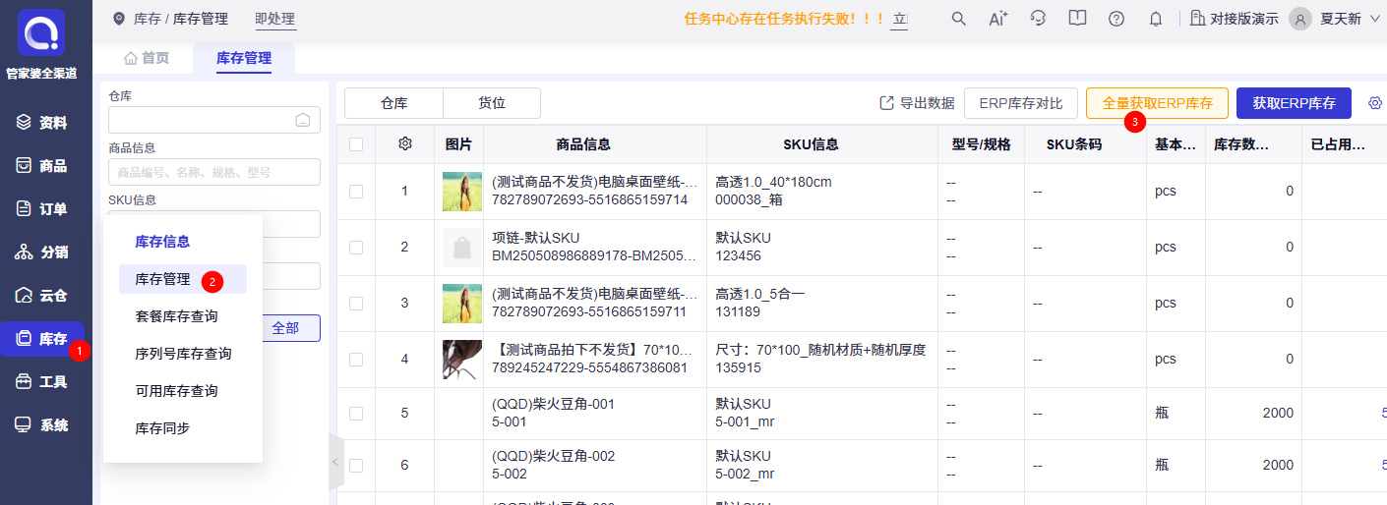Click the 商品信息 column header
The width and height of the screenshot is (1387, 505).
point(583,144)
